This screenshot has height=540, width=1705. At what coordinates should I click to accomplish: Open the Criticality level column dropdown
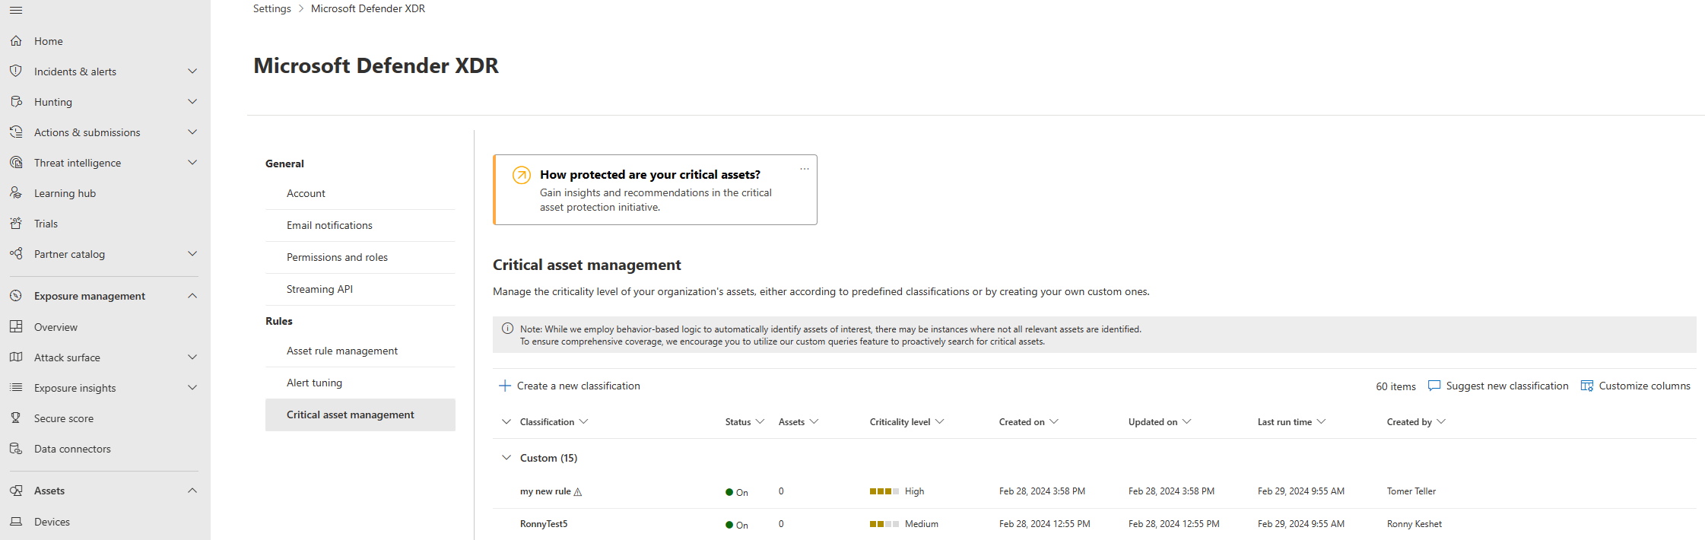(940, 421)
